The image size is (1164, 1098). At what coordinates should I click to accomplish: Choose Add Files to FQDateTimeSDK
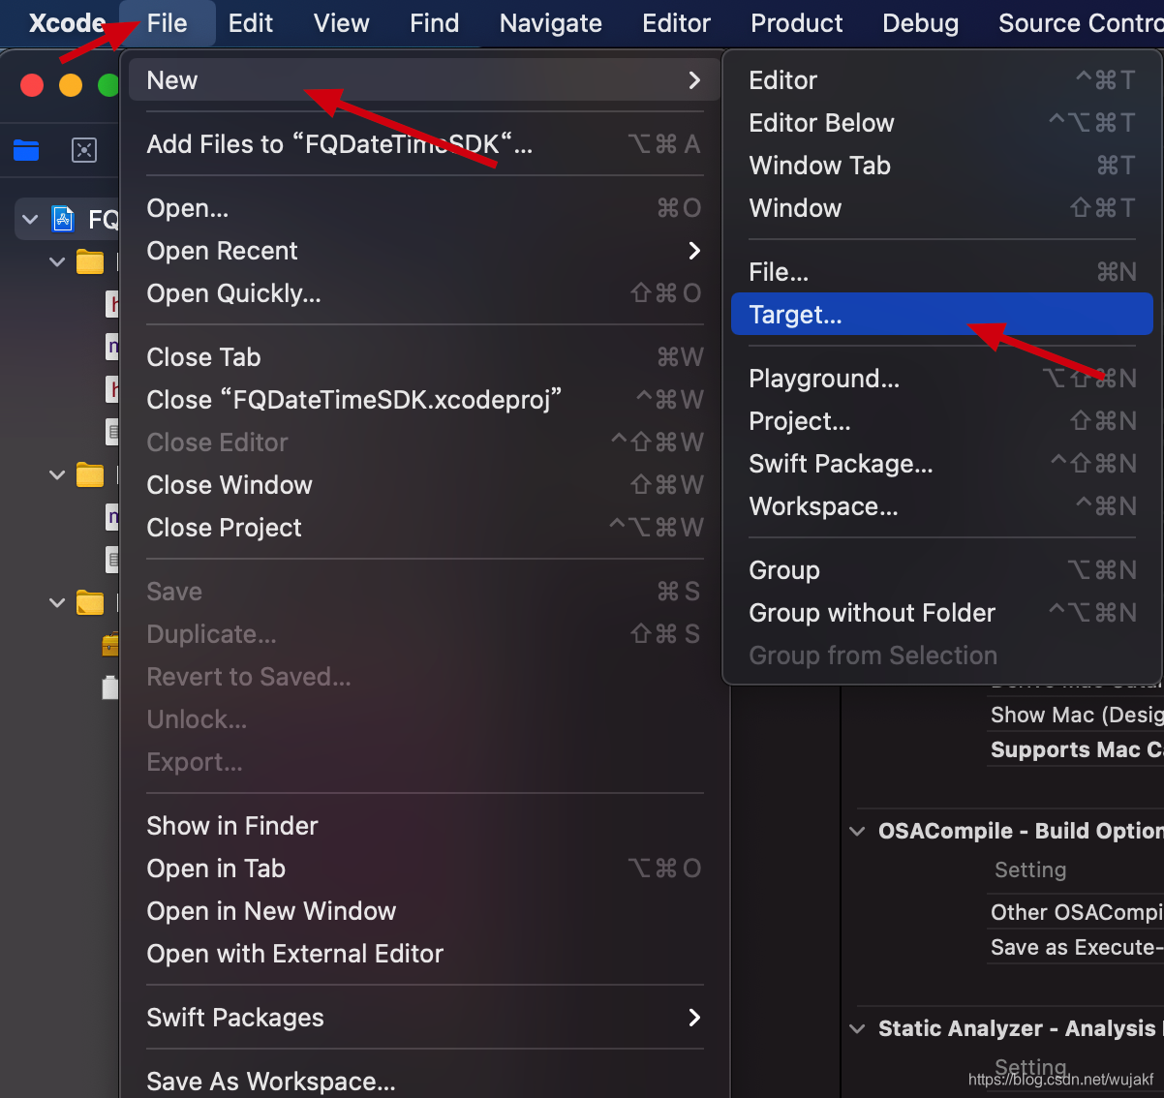(x=424, y=144)
